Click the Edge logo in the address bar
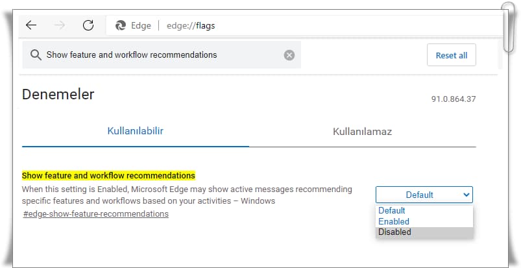521x268 pixels. coord(120,25)
